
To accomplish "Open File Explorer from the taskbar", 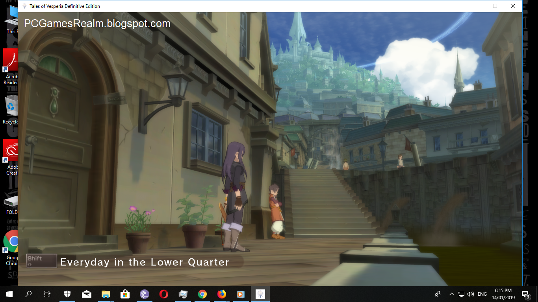I will coord(106,294).
